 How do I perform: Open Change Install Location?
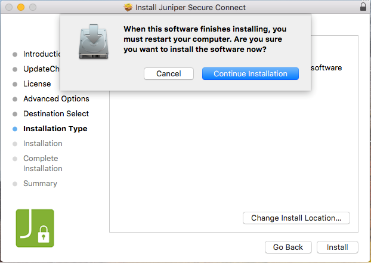296,218
